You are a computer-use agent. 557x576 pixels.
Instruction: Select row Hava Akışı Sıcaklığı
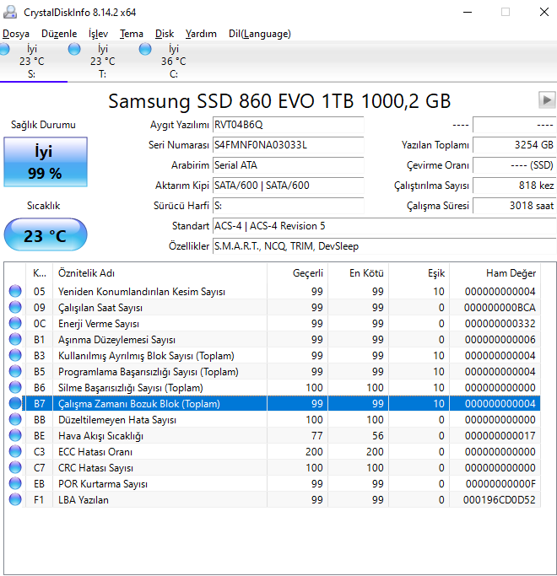pos(283,435)
